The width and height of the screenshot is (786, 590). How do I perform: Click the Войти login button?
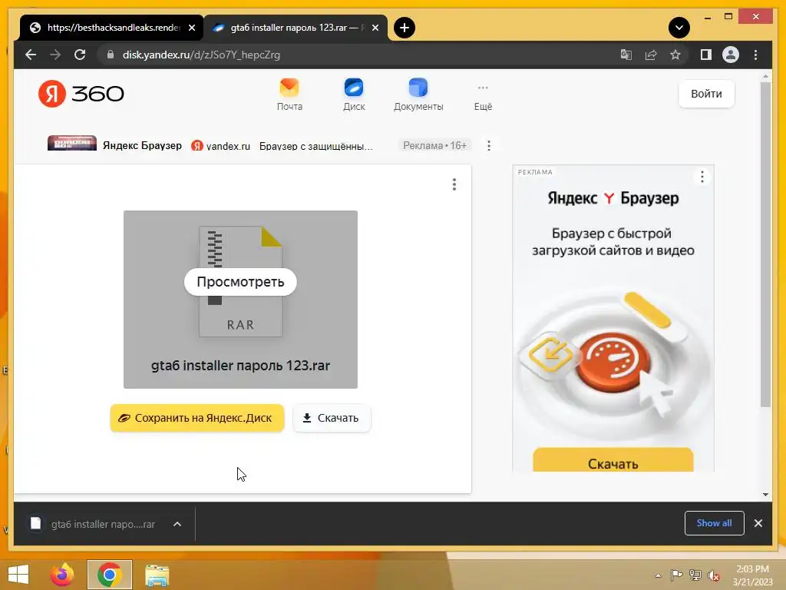click(x=706, y=94)
